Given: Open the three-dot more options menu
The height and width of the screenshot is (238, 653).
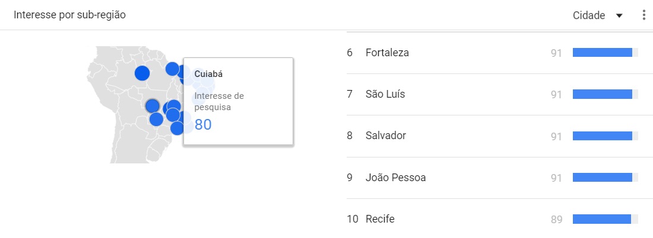Looking at the screenshot, I should (644, 15).
